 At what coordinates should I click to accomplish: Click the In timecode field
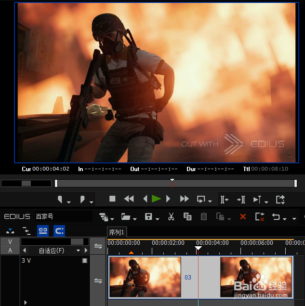coord(103,169)
